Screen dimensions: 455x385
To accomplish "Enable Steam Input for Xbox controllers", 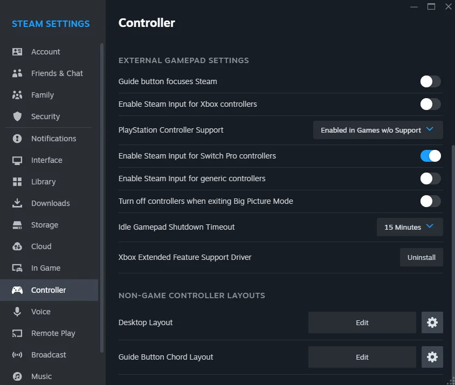I will pyautogui.click(x=430, y=104).
